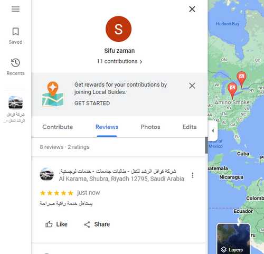Viewport: 264px width, 254px height.
Task: Collapse the side panel arrow
Action: click(213, 131)
